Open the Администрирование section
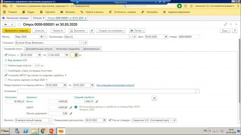The image size is (241, 135). coord(177,12)
